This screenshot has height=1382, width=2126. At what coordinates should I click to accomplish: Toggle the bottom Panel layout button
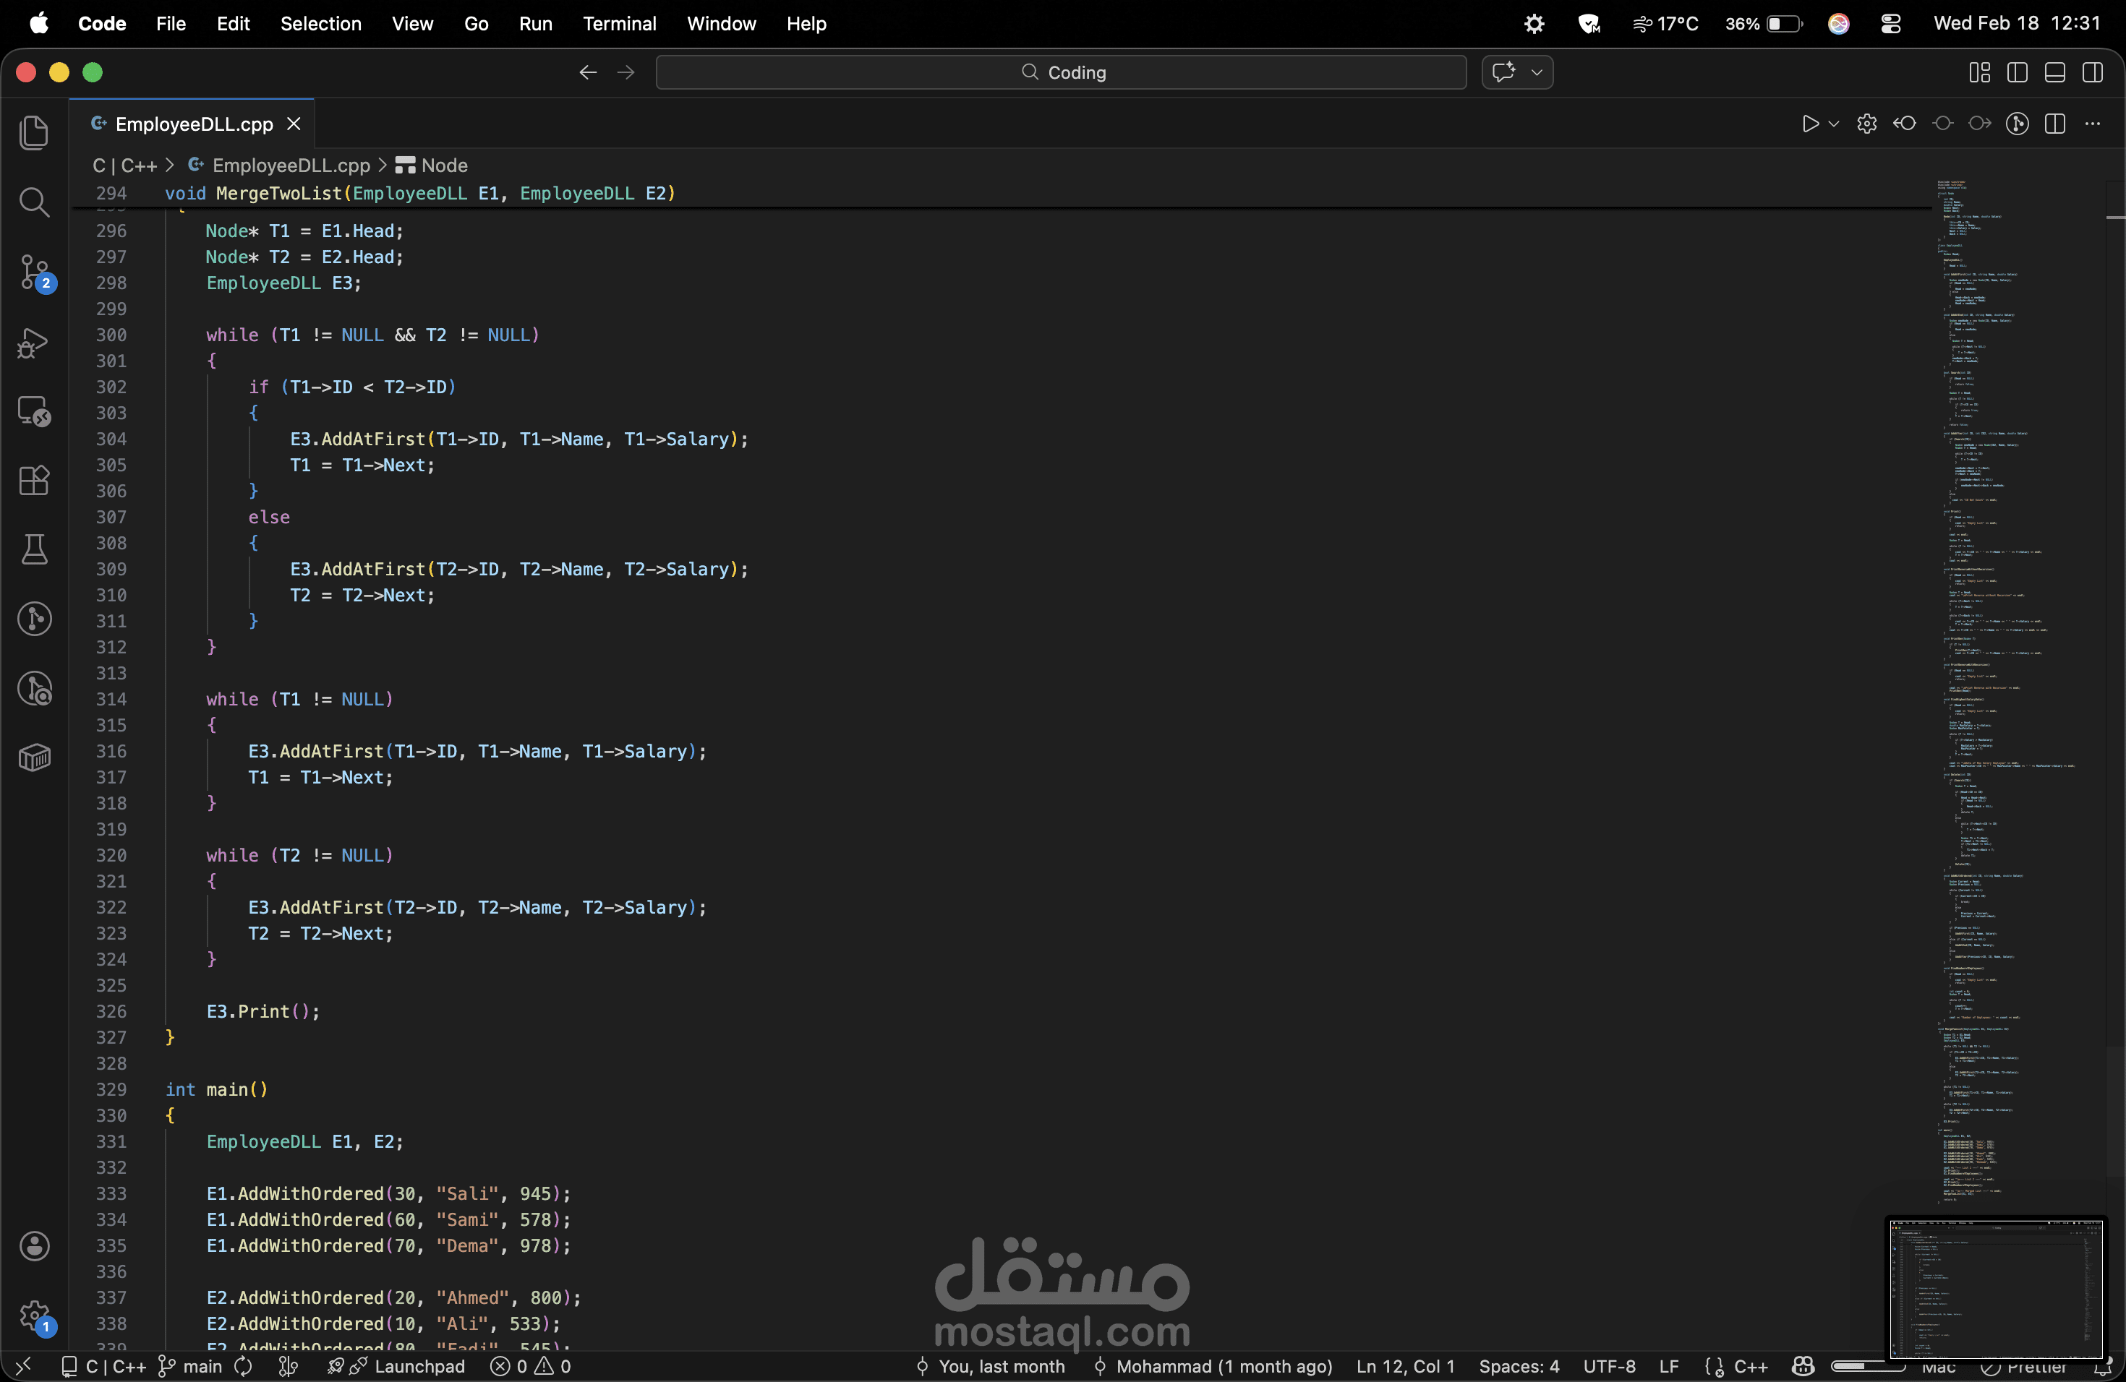click(2054, 72)
